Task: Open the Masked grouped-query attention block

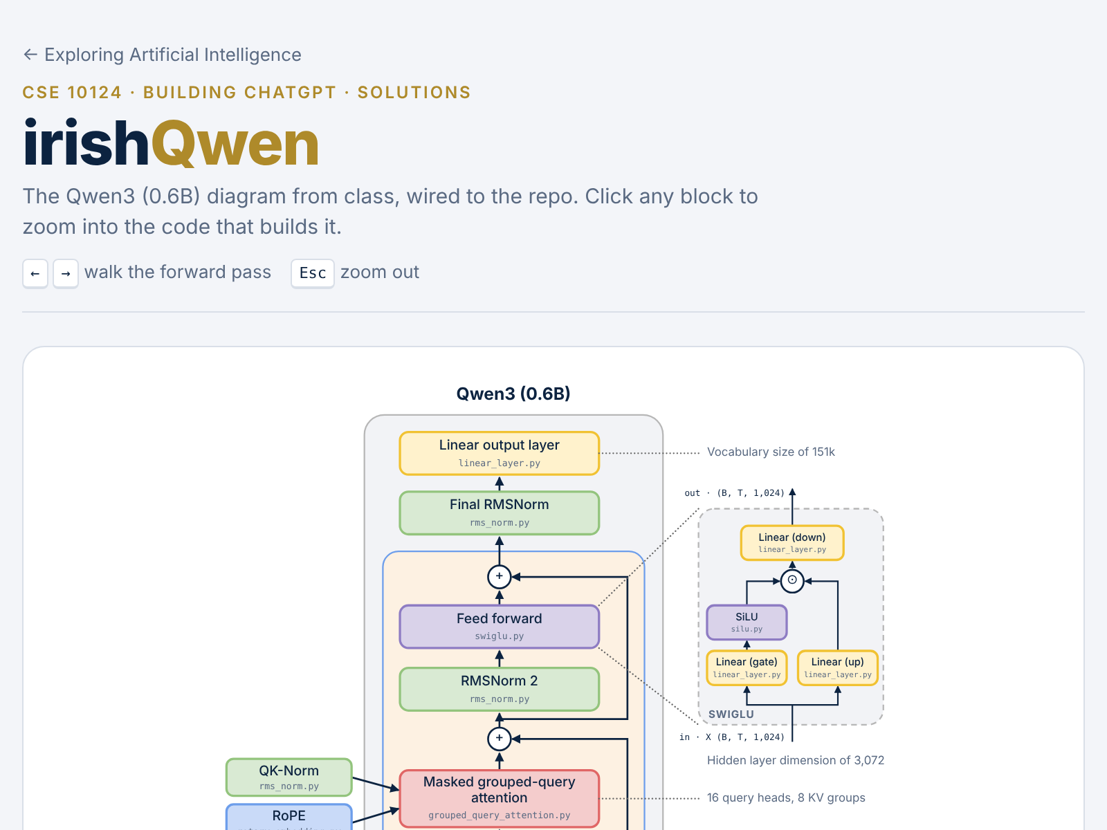Action: tap(500, 798)
